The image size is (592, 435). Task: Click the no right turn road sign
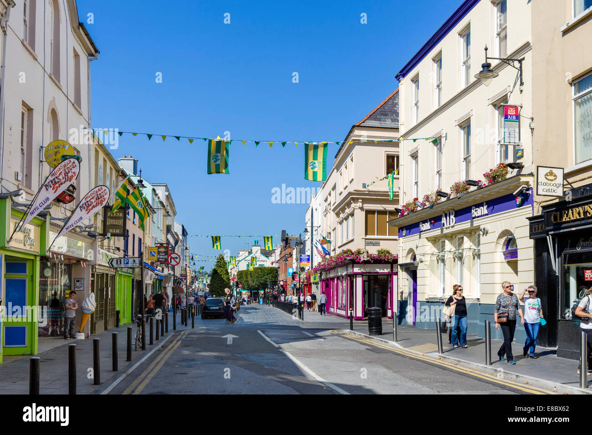174,259
